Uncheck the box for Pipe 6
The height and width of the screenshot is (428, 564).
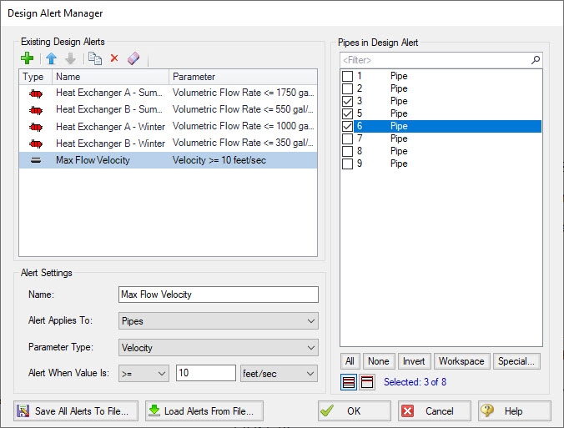[x=347, y=126]
